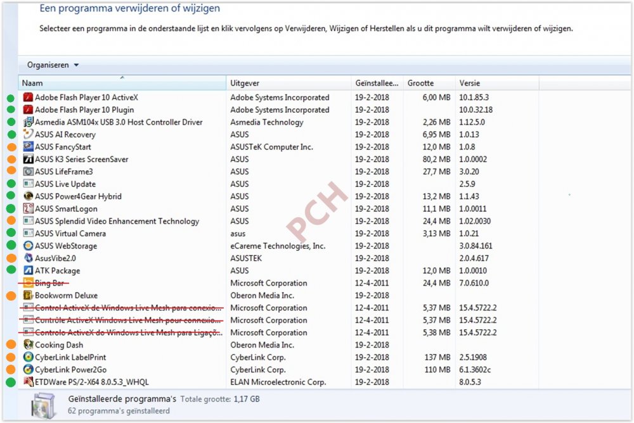This screenshot has width=634, height=423.
Task: Click the 'ASUSTEK' publisher of AsusVibe2.0
Action: click(246, 258)
